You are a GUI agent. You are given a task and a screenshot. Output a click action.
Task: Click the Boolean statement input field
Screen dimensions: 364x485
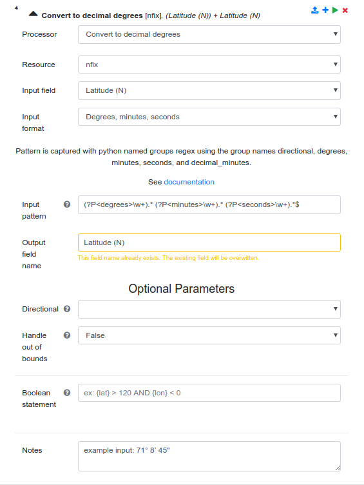click(209, 393)
